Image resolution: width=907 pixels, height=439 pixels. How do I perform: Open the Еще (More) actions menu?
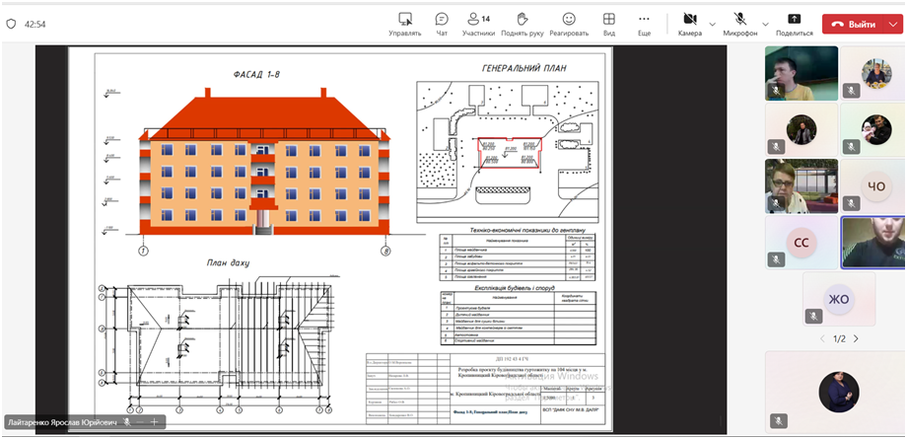click(644, 23)
